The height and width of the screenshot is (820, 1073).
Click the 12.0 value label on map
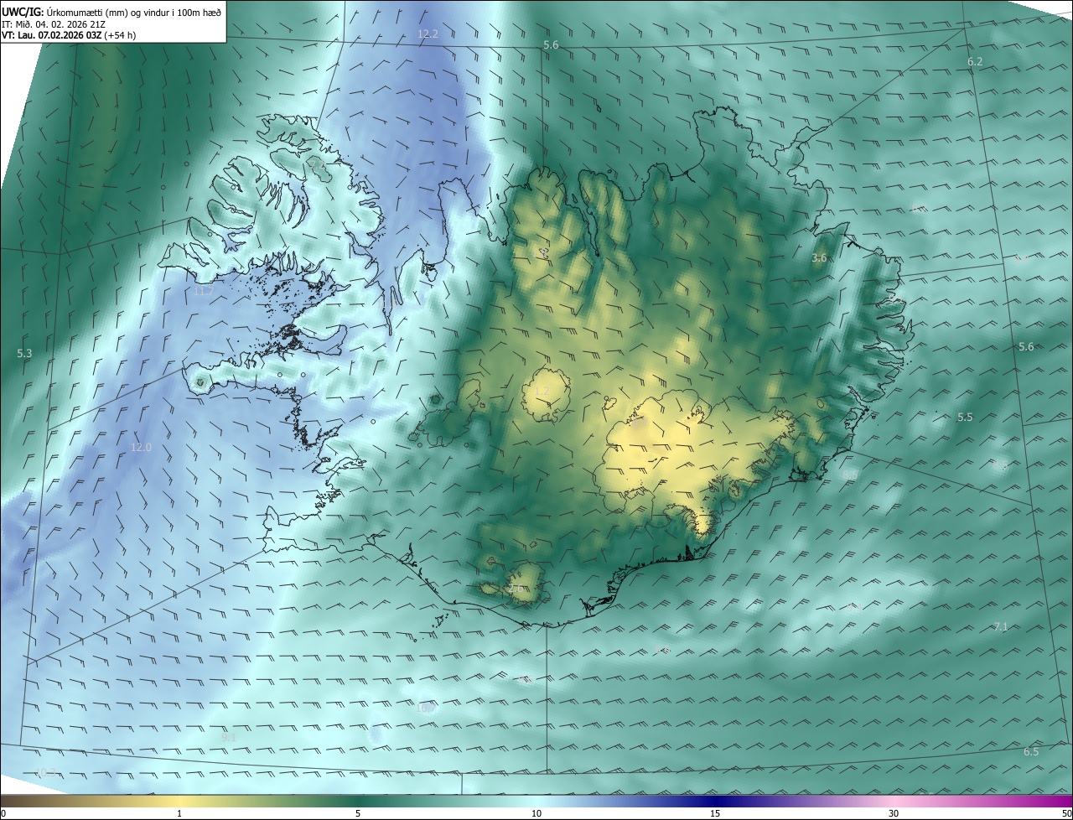(141, 448)
